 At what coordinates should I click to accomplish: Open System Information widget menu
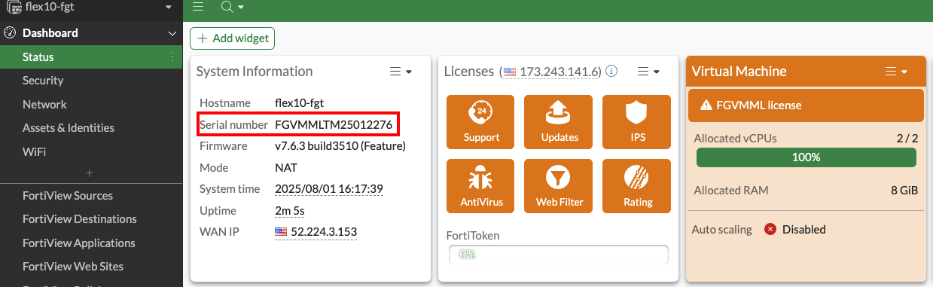(x=400, y=72)
